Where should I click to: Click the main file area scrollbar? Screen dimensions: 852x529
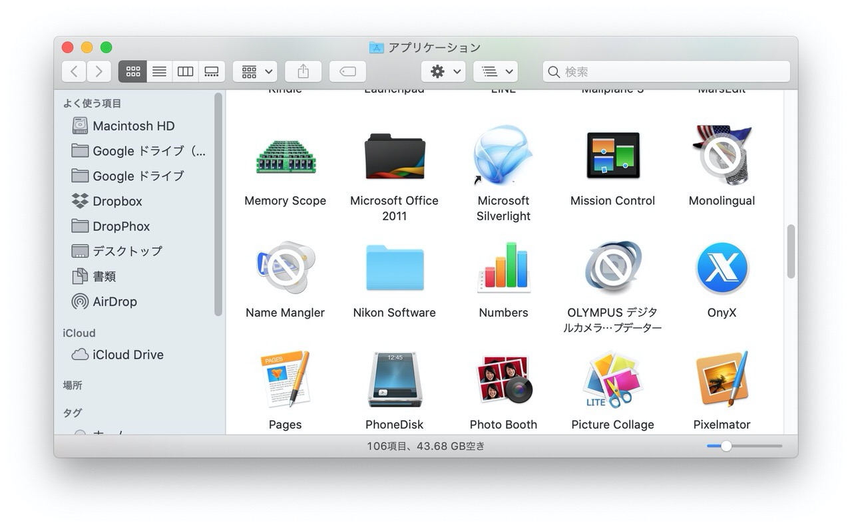point(791,252)
